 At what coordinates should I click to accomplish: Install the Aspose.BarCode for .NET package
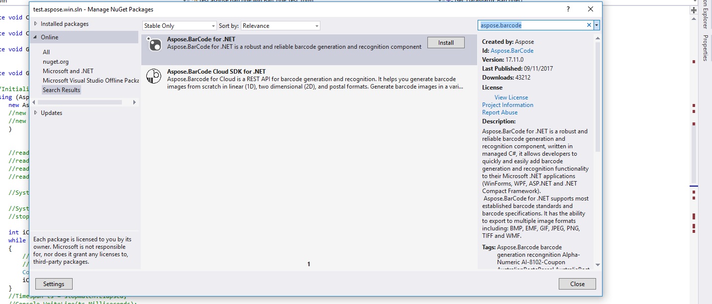(446, 43)
